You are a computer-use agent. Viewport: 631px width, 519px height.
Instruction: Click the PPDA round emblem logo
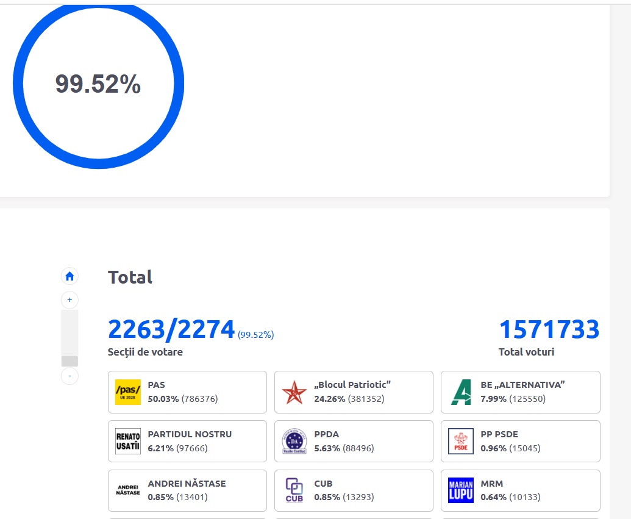(294, 442)
